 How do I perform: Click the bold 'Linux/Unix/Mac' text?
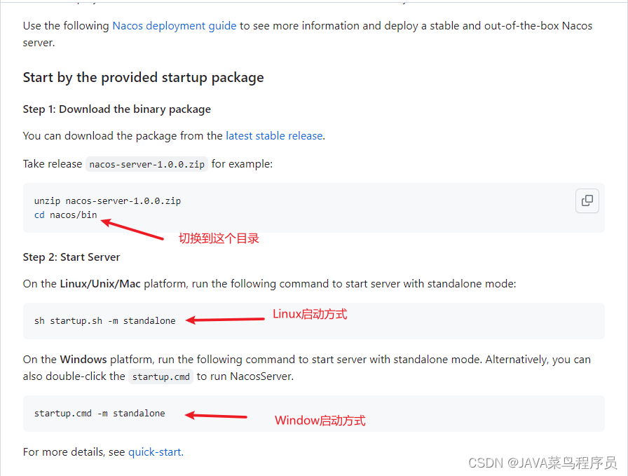(x=100, y=284)
